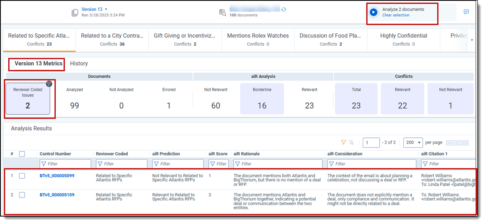Viewport: 483px width, 220px height.
Task: Click the aiR Consideration filter field
Action: click(372, 164)
